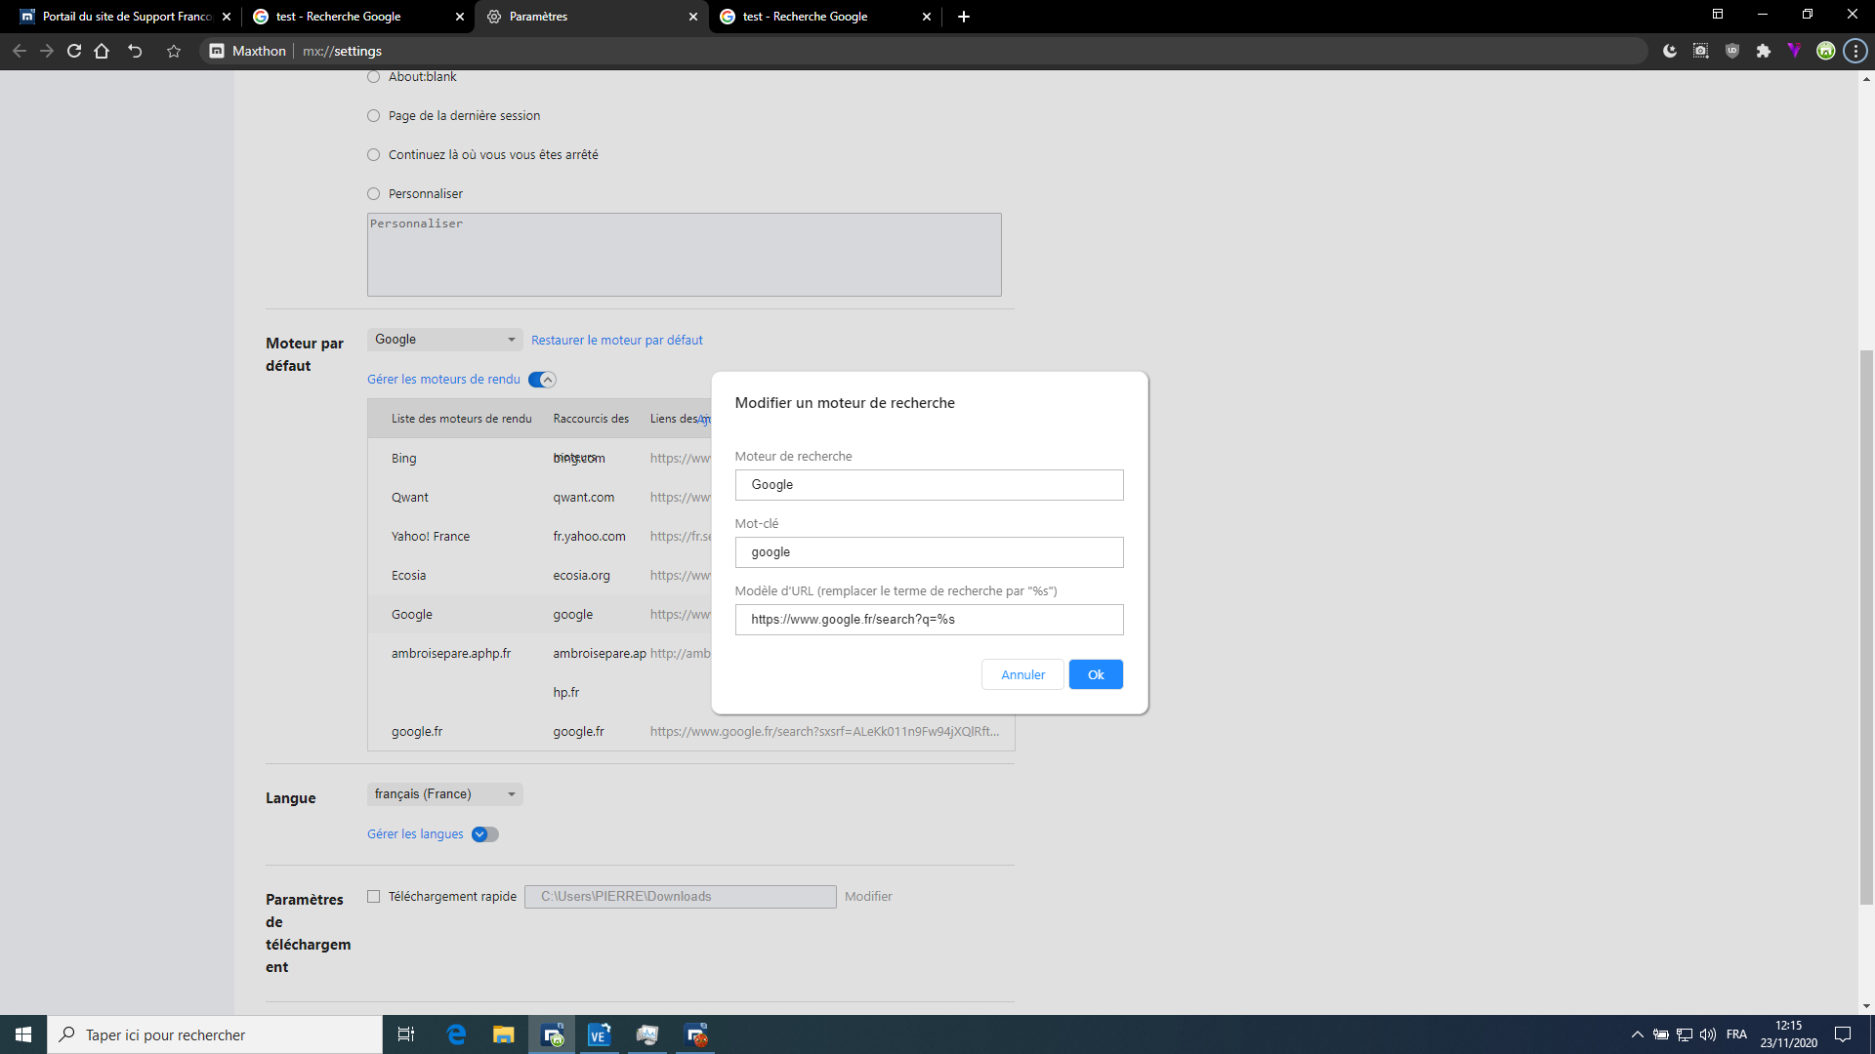Click the purple V extension icon

pyautogui.click(x=1794, y=51)
